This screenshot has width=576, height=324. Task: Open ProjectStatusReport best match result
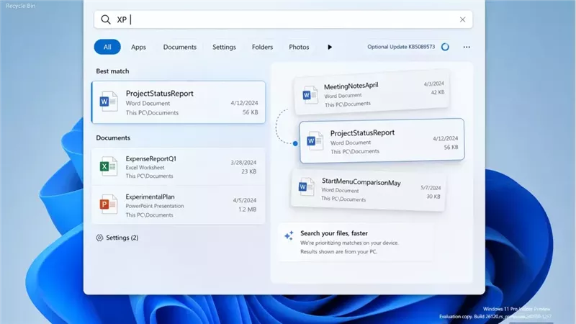tap(179, 102)
